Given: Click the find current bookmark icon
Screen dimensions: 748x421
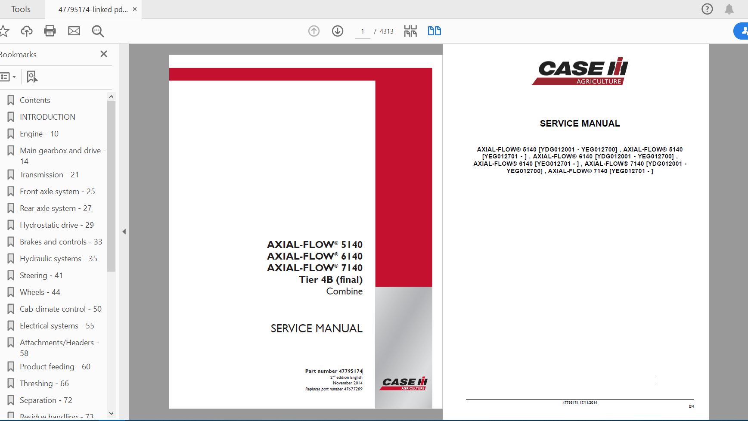Looking at the screenshot, I should pos(32,77).
